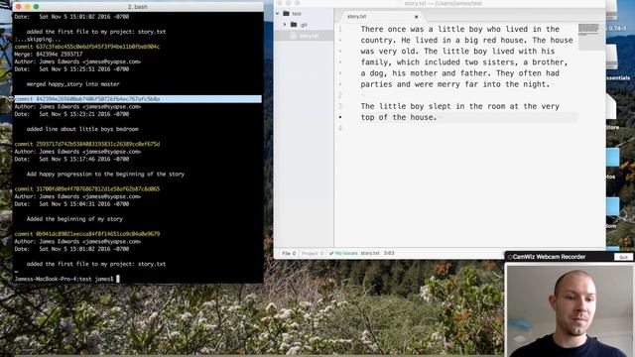Click line number 1 in editor gutter

340,29
